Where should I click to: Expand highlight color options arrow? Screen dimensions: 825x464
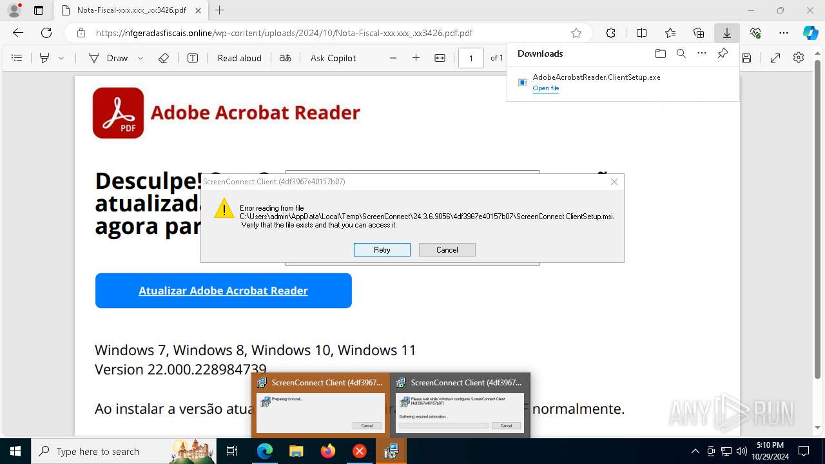coord(61,58)
